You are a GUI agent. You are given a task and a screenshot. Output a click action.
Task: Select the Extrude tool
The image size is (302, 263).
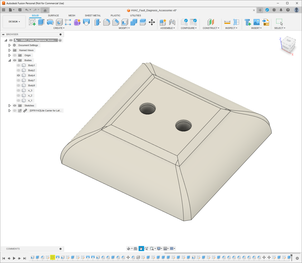pos(41,22)
